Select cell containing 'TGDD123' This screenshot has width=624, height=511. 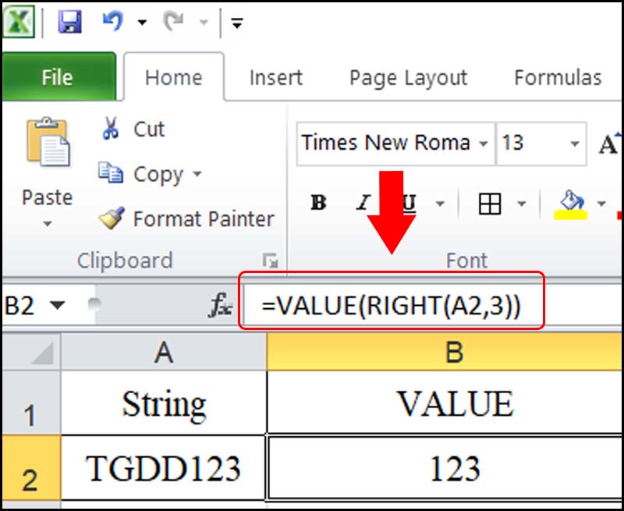click(164, 467)
